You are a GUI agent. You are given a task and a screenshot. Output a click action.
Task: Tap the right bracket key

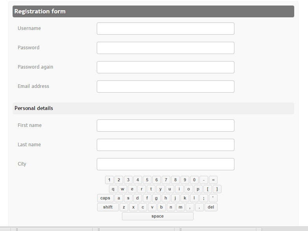click(x=217, y=189)
